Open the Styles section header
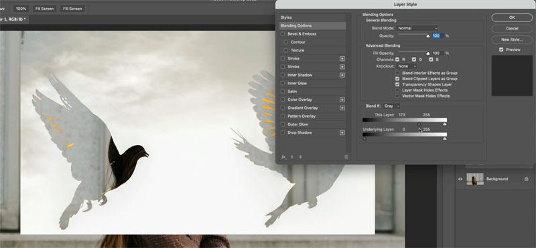This screenshot has height=248, width=536. 312,17
